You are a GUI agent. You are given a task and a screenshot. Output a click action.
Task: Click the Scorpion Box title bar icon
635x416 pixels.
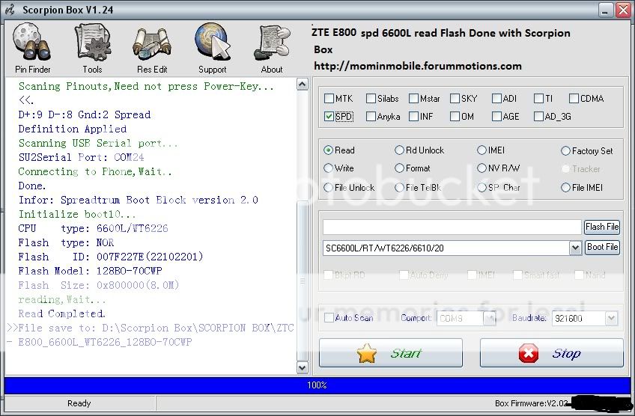pyautogui.click(x=10, y=10)
